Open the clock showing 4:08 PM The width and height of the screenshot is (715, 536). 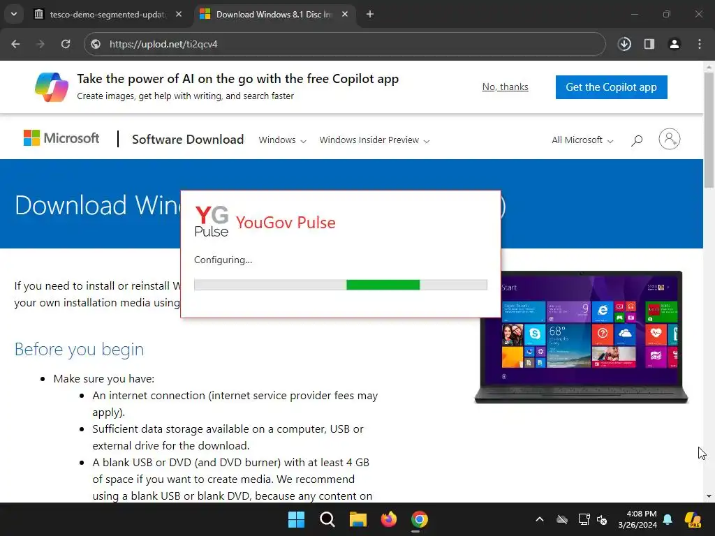[x=637, y=519]
